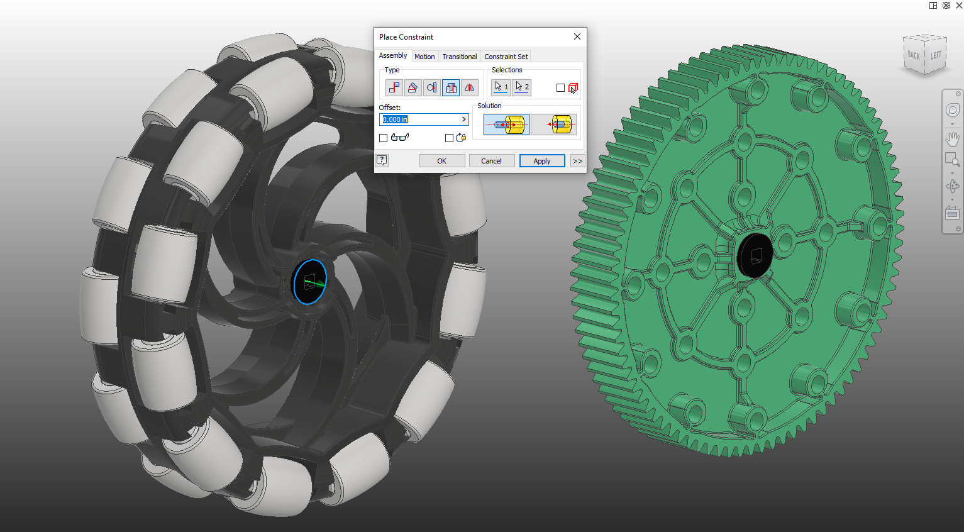Open the navigation wheel dropdown arrow
964x532 pixels.
pos(953,124)
